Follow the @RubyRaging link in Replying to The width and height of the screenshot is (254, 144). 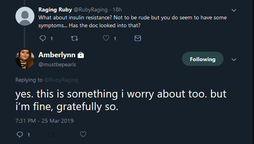pos(61,80)
